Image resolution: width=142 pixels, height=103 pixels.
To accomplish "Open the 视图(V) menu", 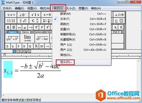I will pos(32,8).
